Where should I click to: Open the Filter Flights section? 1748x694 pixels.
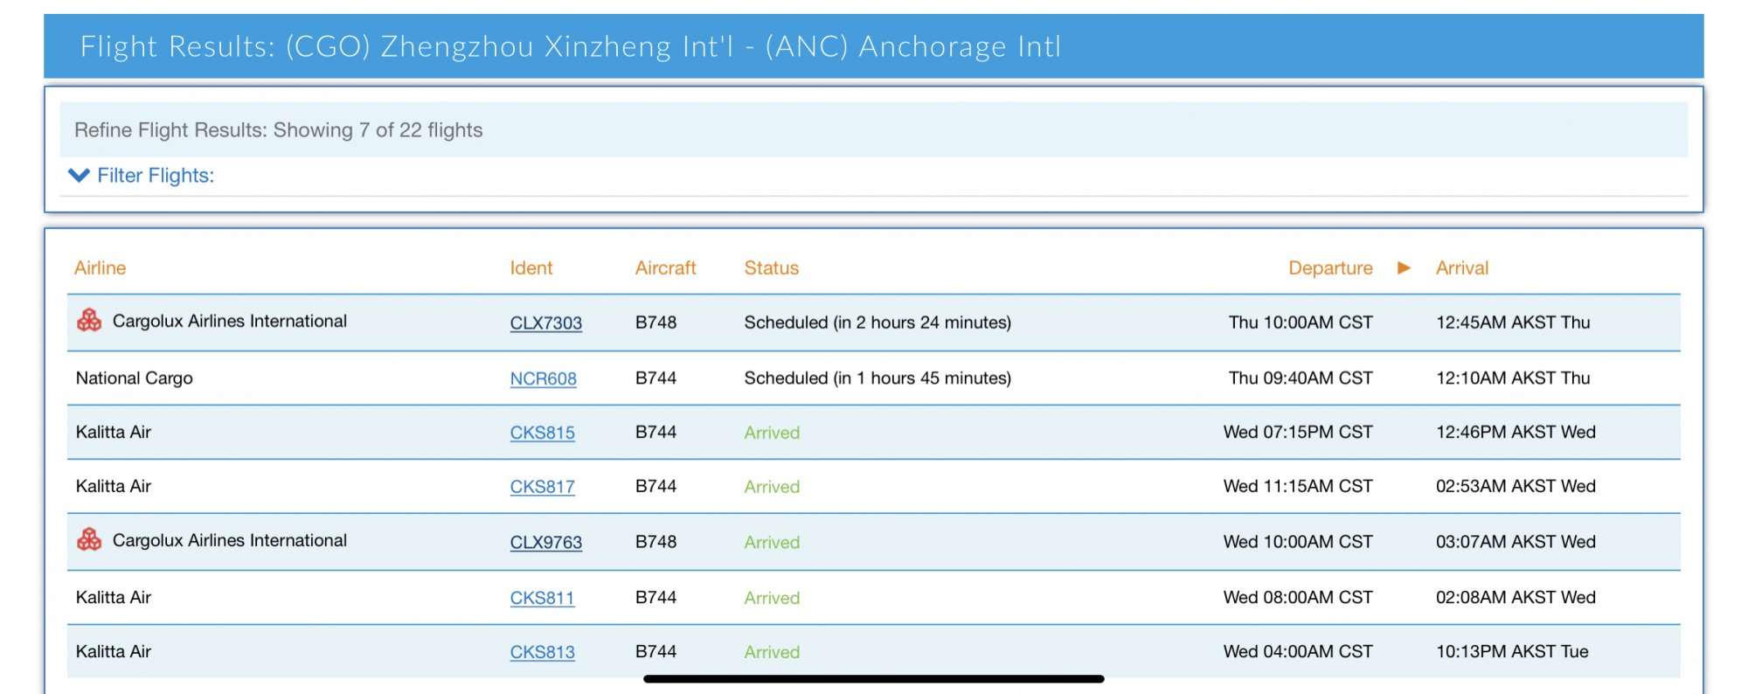click(156, 176)
